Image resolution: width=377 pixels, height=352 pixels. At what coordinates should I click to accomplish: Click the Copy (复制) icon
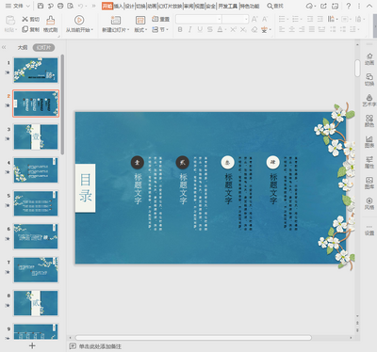[x=25, y=29]
